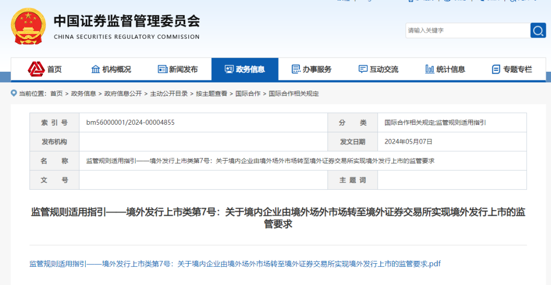Viewport: 551px width, 285px height.
Task: Click index number bm56000001/2024-00004855
Action: click(x=131, y=122)
